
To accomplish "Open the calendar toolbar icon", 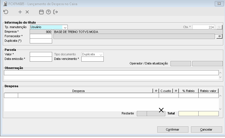I will pyautogui.click(x=41, y=12).
